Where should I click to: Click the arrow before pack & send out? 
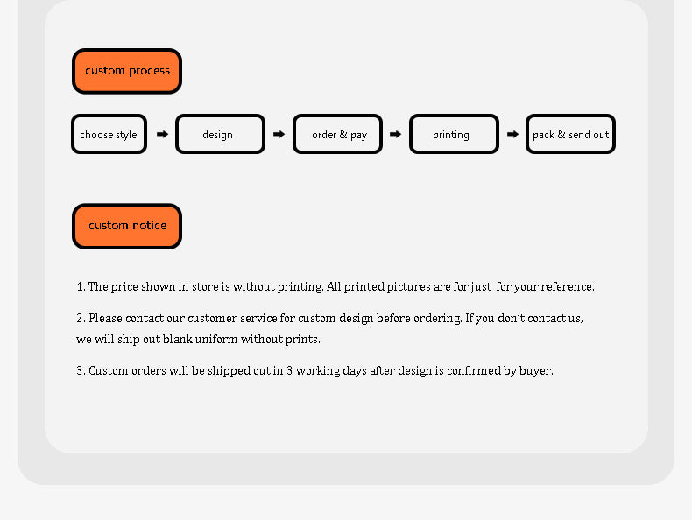512,134
